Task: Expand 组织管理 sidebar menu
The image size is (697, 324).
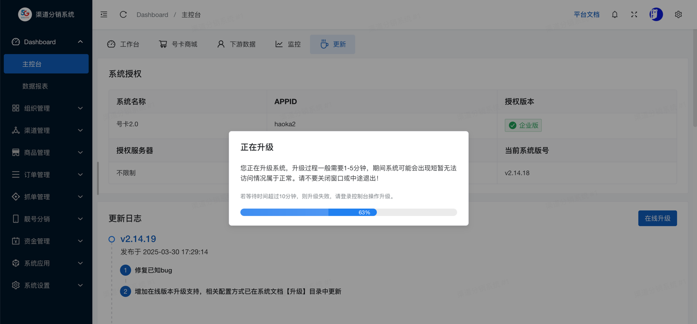Action: (46, 108)
